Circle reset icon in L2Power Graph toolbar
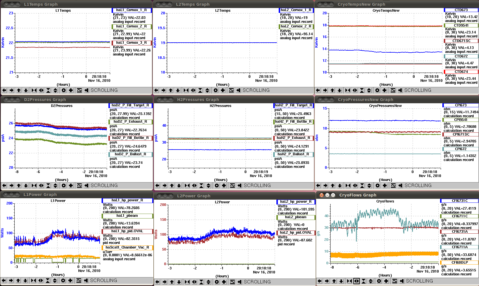This screenshot has width=479, height=286. click(217, 282)
